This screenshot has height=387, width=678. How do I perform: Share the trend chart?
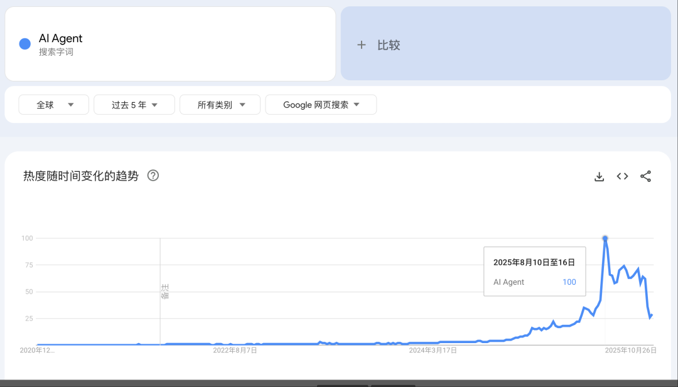click(x=645, y=176)
